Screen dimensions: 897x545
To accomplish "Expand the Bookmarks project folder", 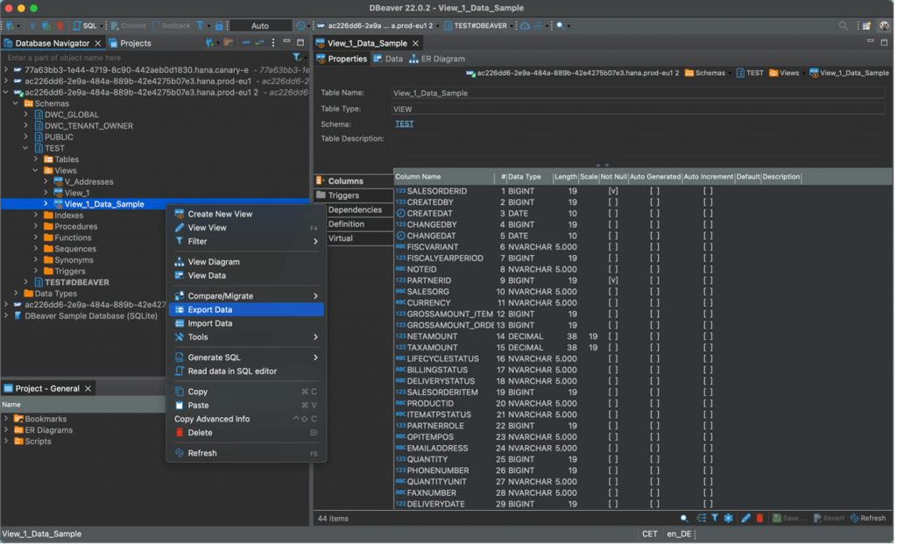I will pyautogui.click(x=6, y=419).
